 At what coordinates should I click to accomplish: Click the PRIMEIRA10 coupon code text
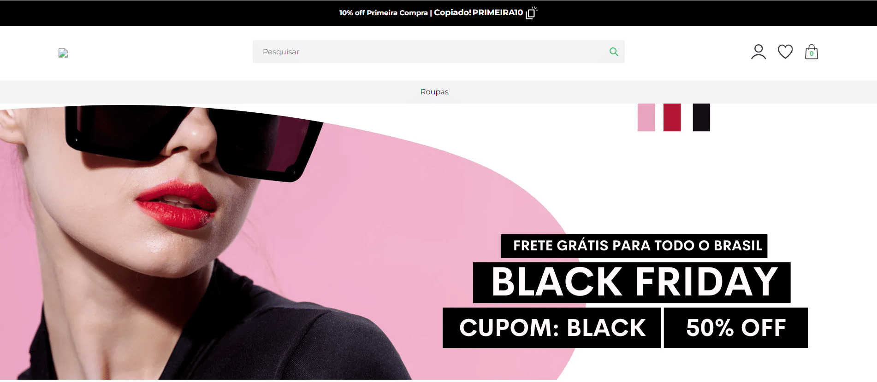[x=498, y=12]
